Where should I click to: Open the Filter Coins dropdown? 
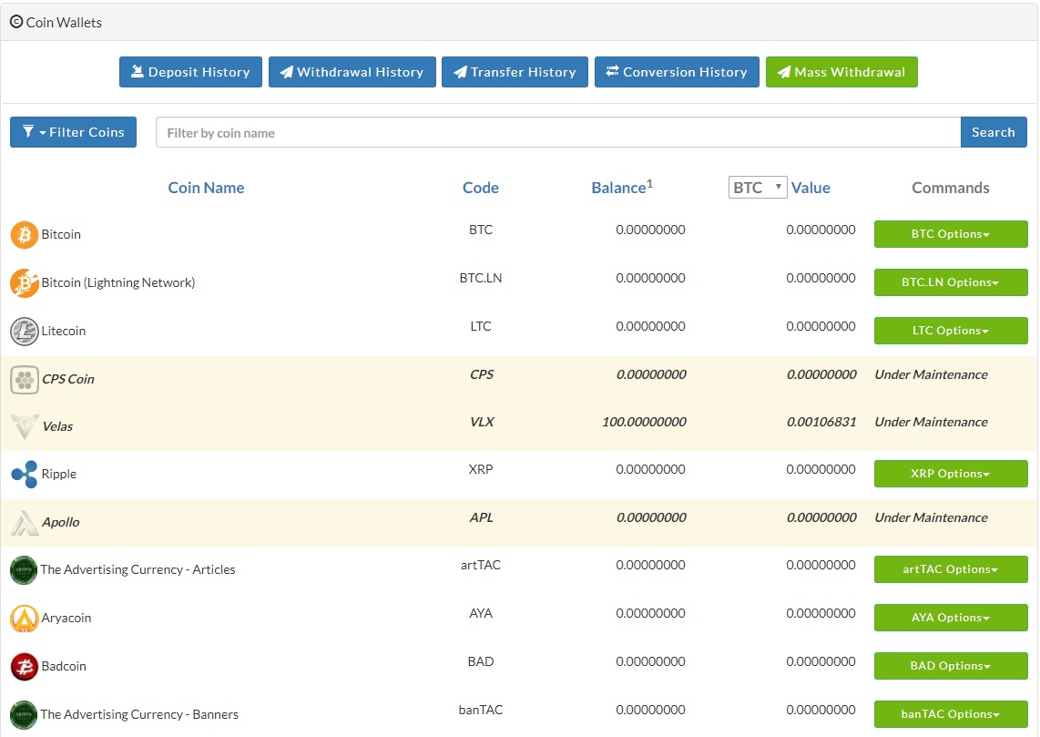(73, 132)
